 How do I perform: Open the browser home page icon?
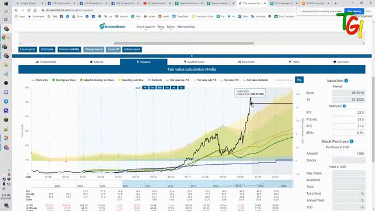(x=35, y=11)
